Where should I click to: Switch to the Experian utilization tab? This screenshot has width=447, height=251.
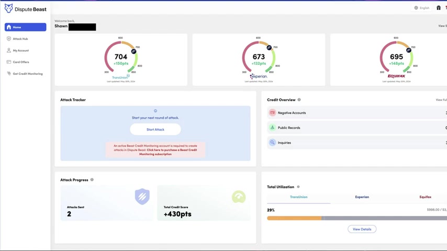tap(362, 197)
